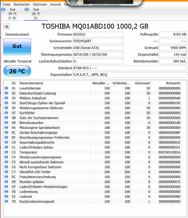The image size is (188, 218).
Task: Click status icon for Lesefehlerrate row
Action: click(x=6, y=88)
